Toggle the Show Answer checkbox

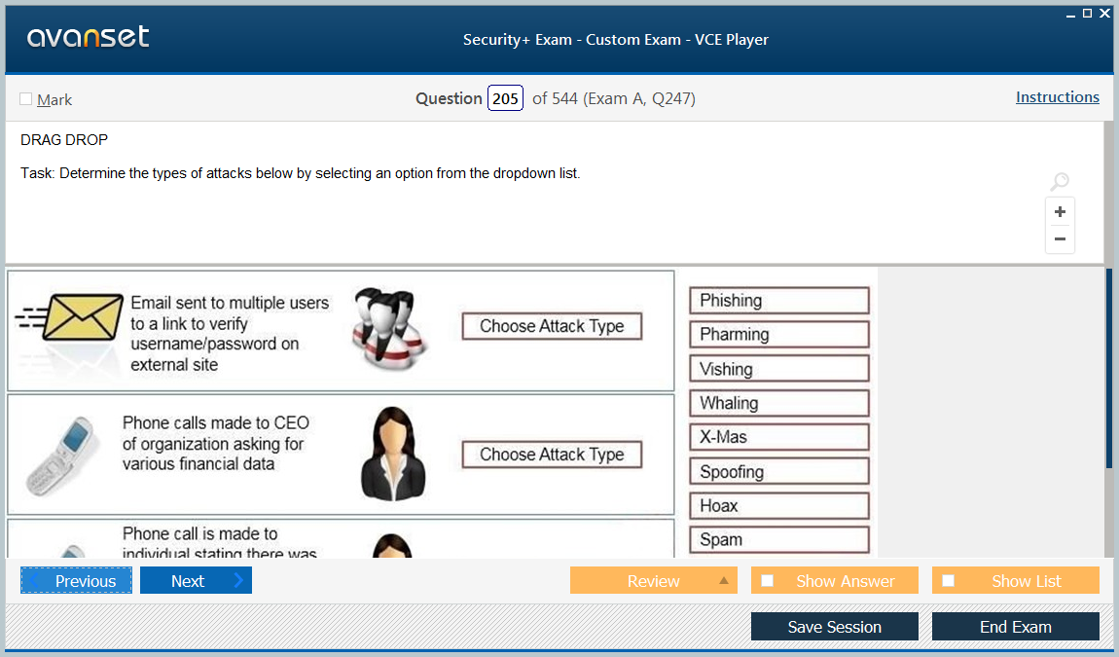pyautogui.click(x=767, y=580)
